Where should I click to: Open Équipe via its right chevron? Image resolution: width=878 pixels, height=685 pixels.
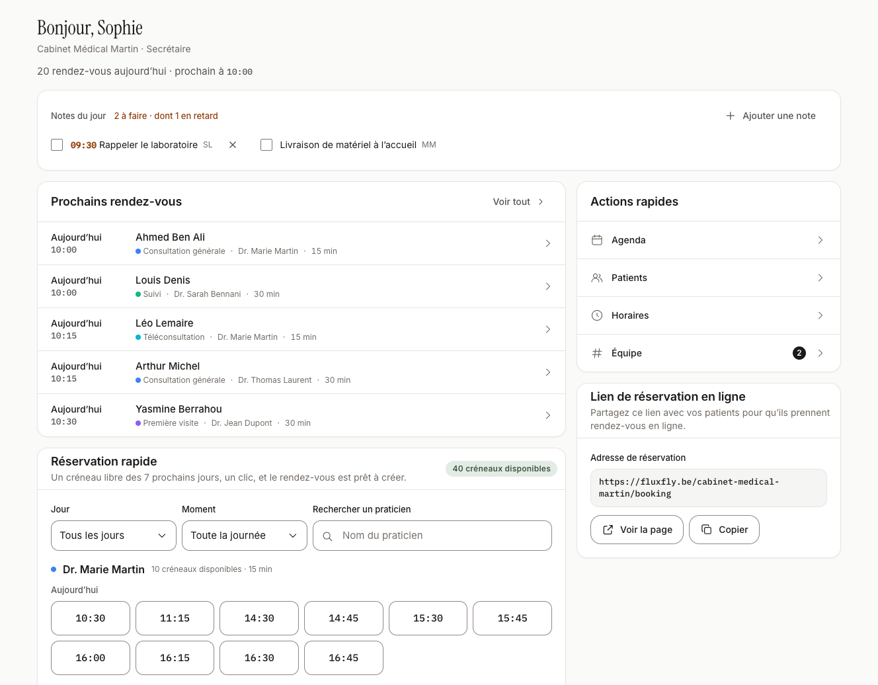click(x=820, y=353)
